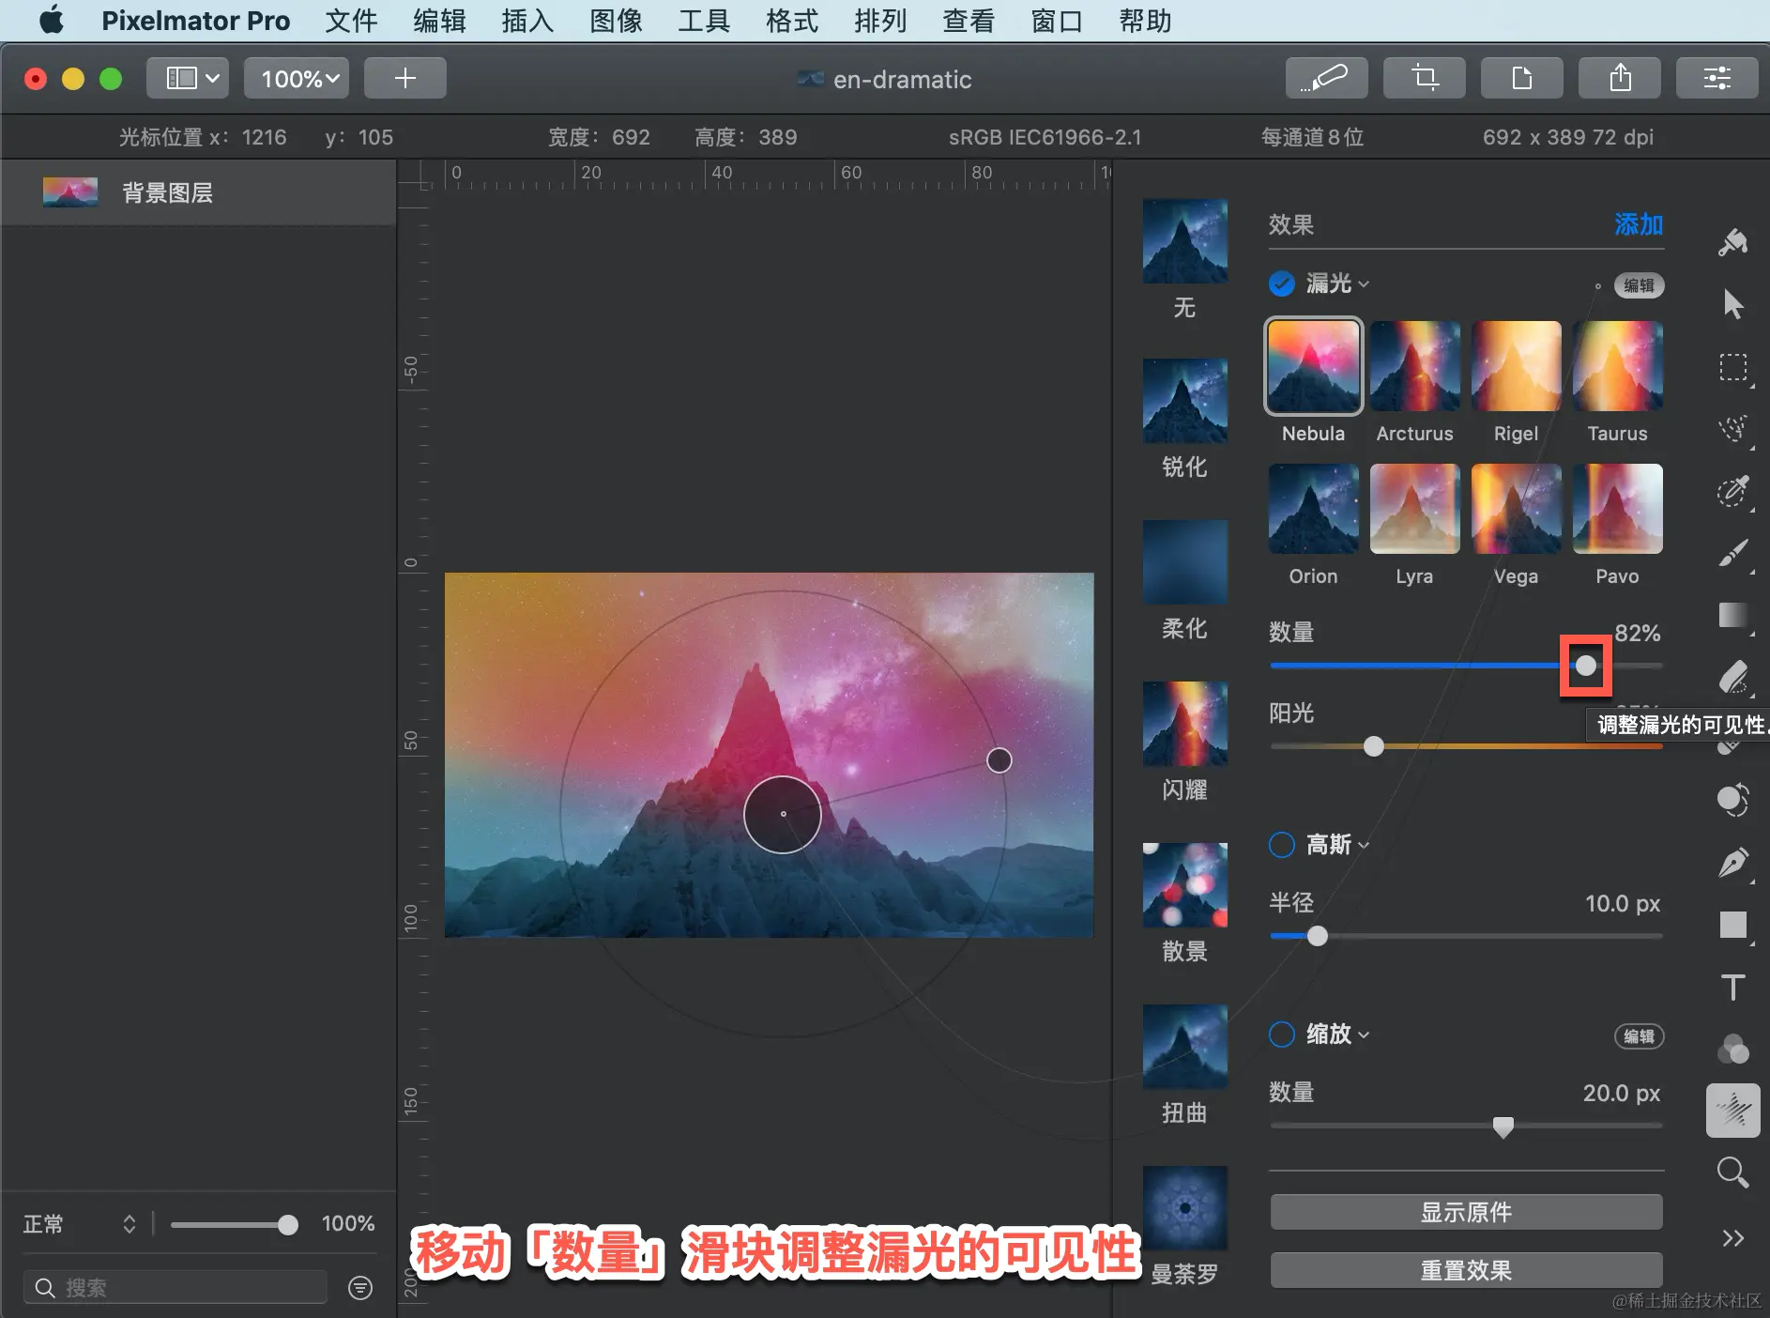Viewport: 1770px width, 1318px height.
Task: Show more tools with double chevron
Action: click(x=1732, y=1238)
